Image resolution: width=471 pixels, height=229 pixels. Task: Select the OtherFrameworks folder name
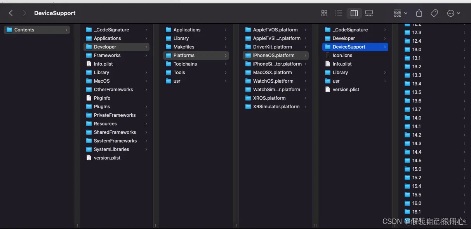113,90
